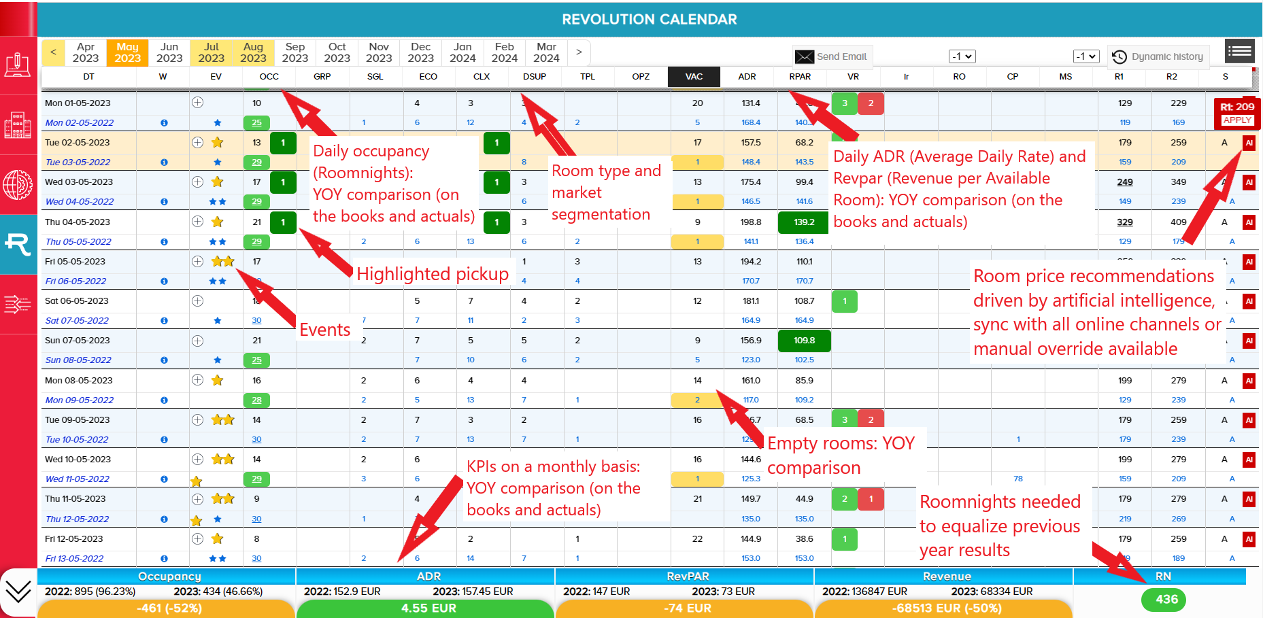Click AI icon in Fri 05-05-2023 row
This screenshot has width=1263, height=618.
(x=1249, y=262)
